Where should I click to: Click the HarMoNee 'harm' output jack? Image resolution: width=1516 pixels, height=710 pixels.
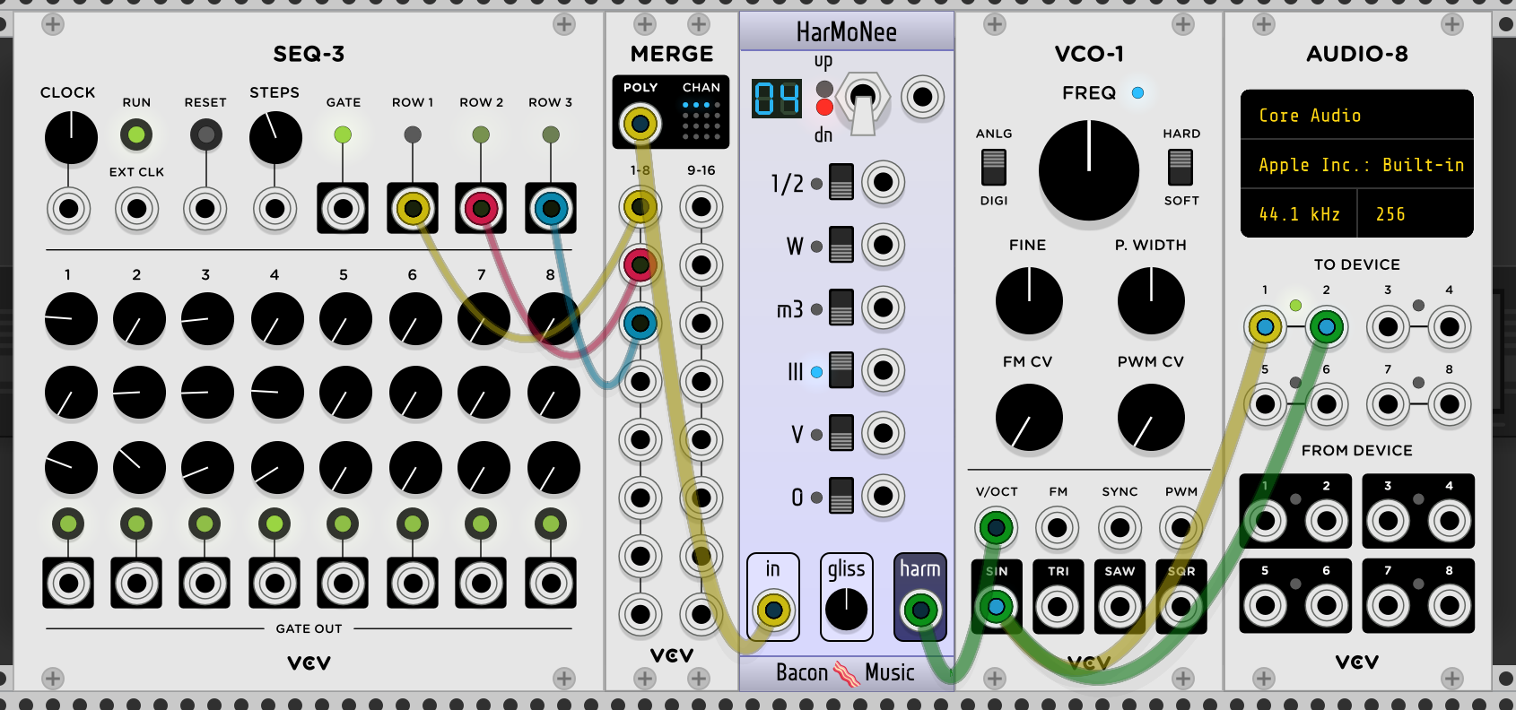coord(920,610)
